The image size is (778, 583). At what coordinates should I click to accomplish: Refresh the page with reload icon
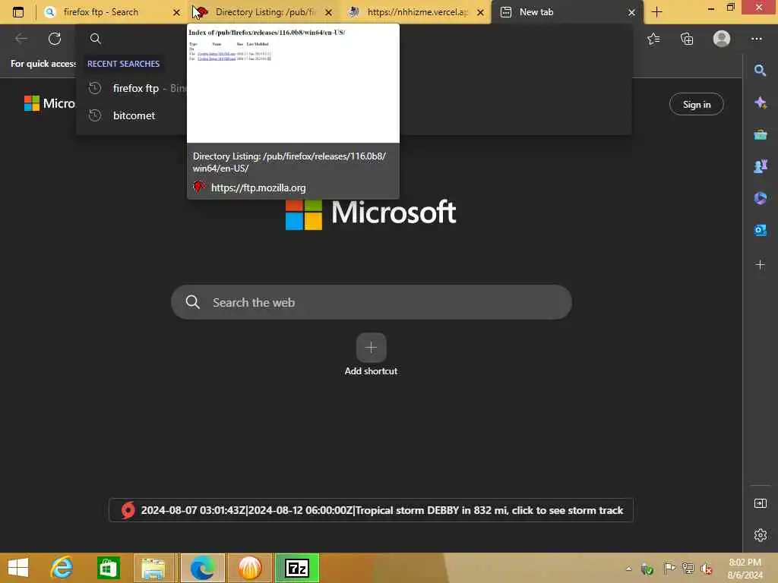coord(55,38)
